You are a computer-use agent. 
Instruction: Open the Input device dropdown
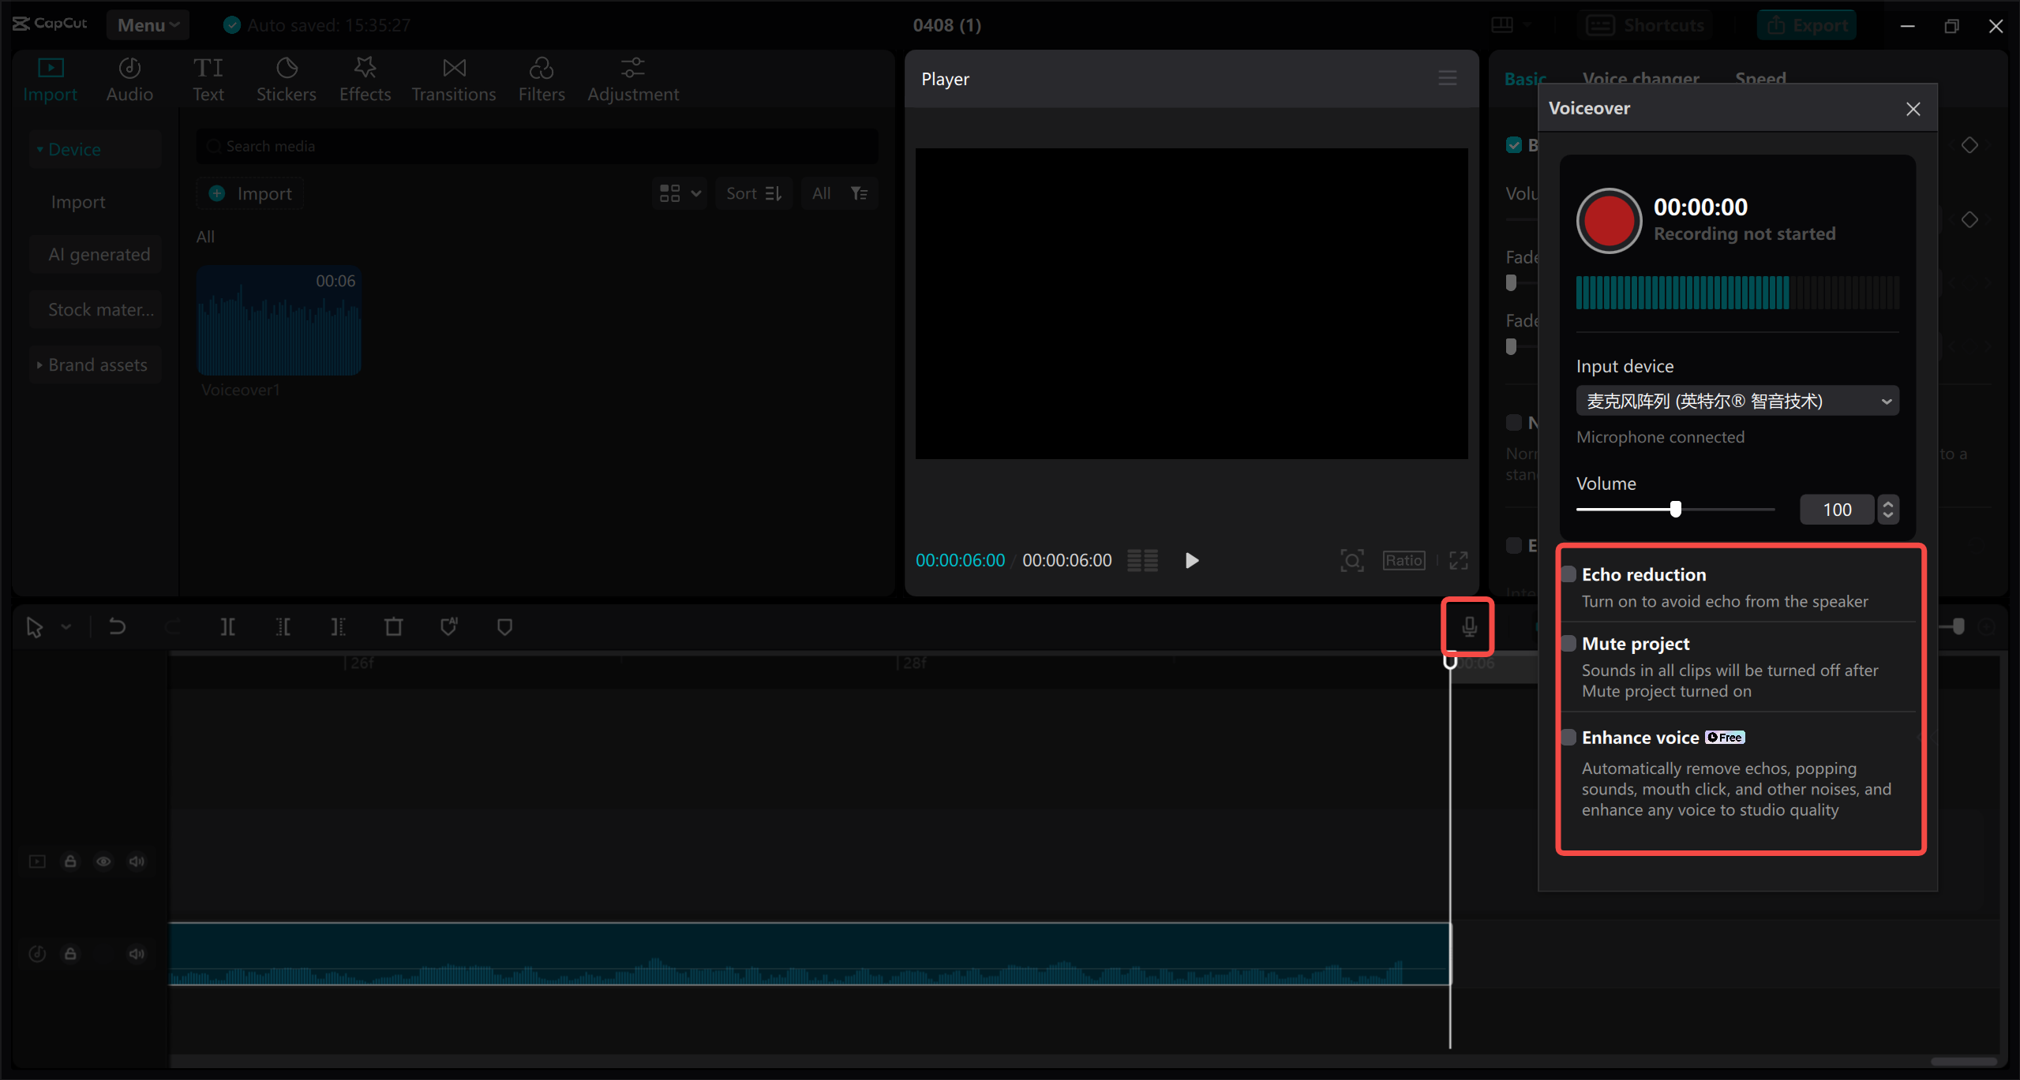1737,400
